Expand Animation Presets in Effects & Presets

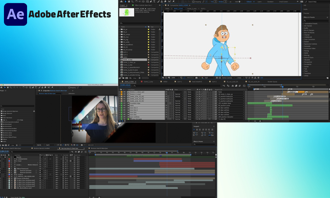pos(303,23)
